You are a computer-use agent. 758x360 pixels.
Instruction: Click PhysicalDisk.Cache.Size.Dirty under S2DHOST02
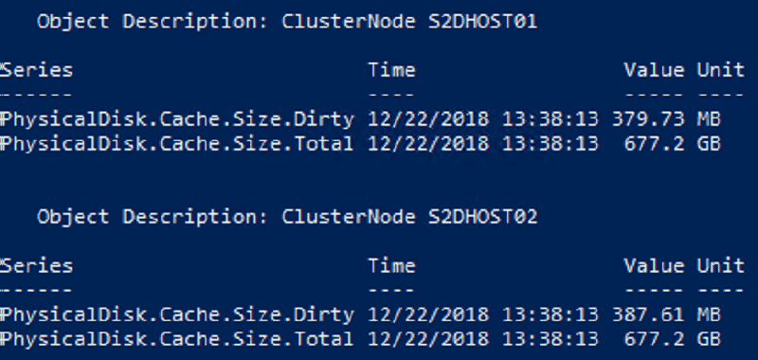click(x=177, y=315)
